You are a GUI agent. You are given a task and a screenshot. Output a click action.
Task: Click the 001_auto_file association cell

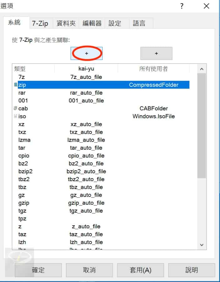(86, 101)
